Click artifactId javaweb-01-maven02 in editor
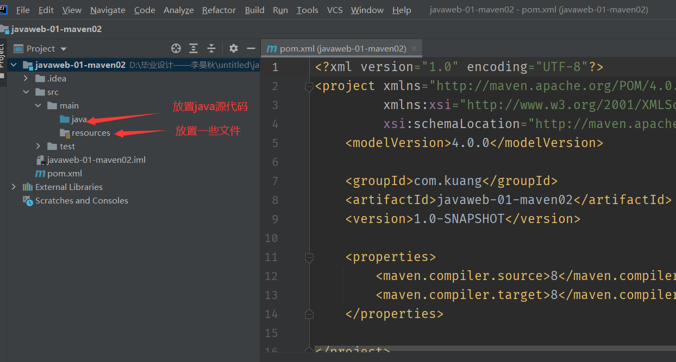The height and width of the screenshot is (362, 676). click(x=505, y=200)
